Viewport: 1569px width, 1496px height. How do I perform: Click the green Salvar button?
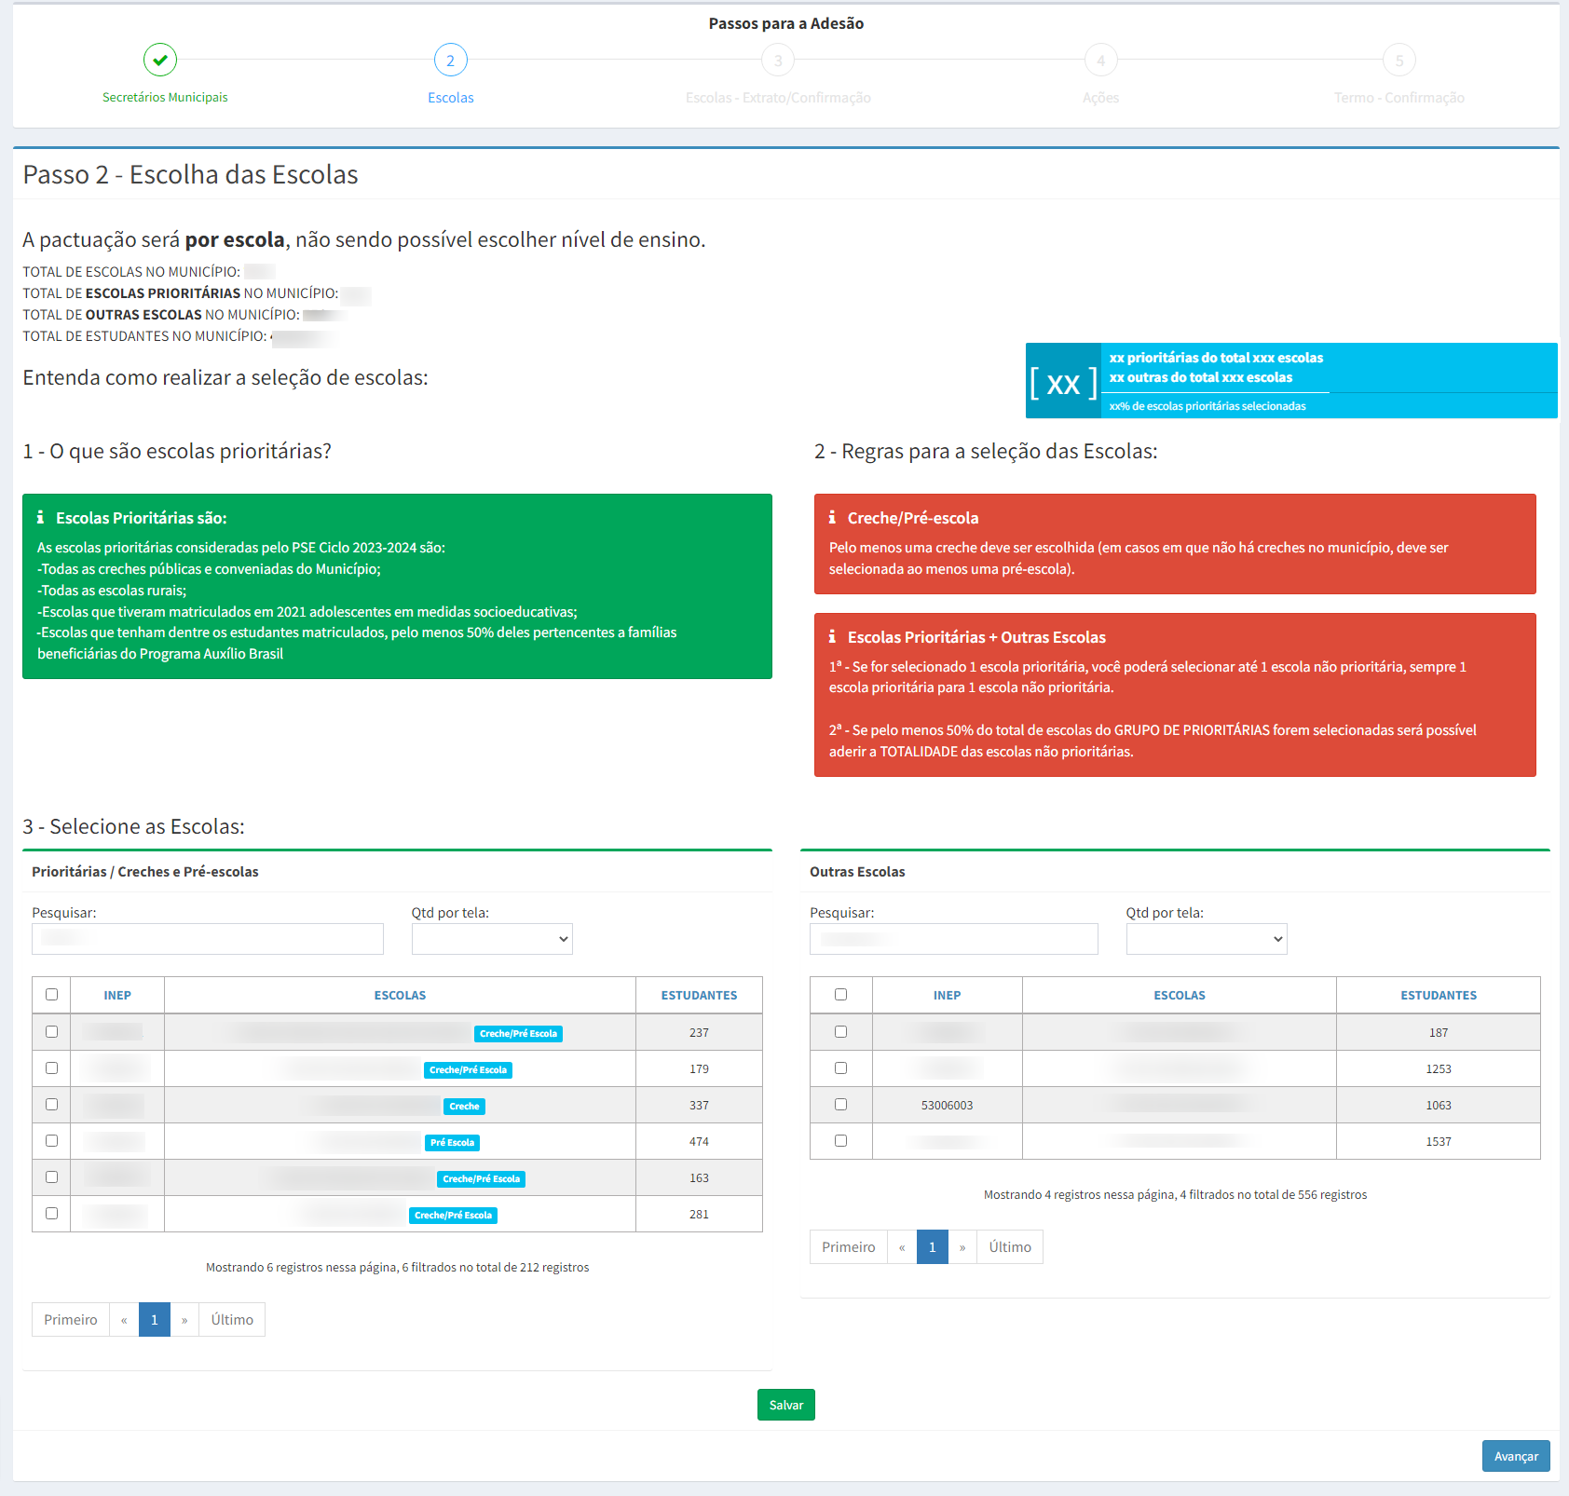pyautogui.click(x=786, y=1405)
